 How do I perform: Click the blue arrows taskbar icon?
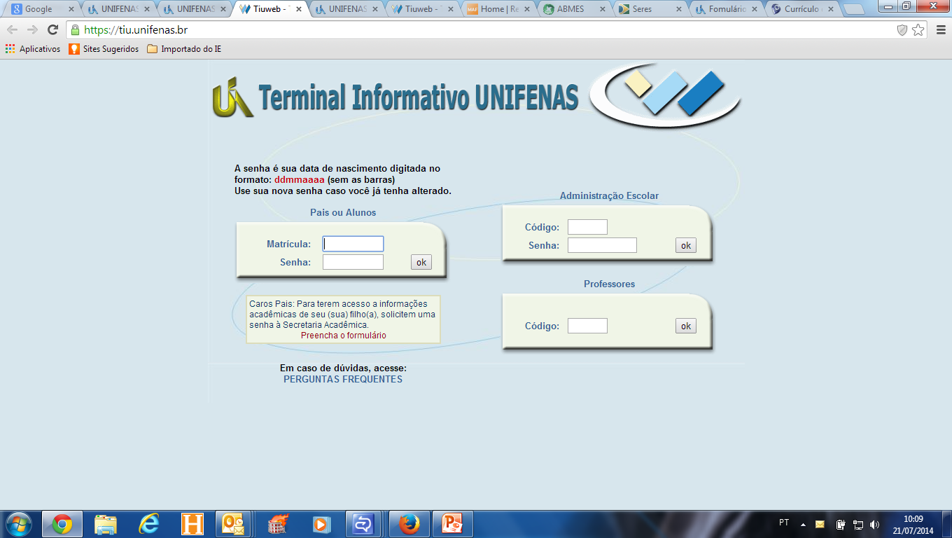point(364,524)
